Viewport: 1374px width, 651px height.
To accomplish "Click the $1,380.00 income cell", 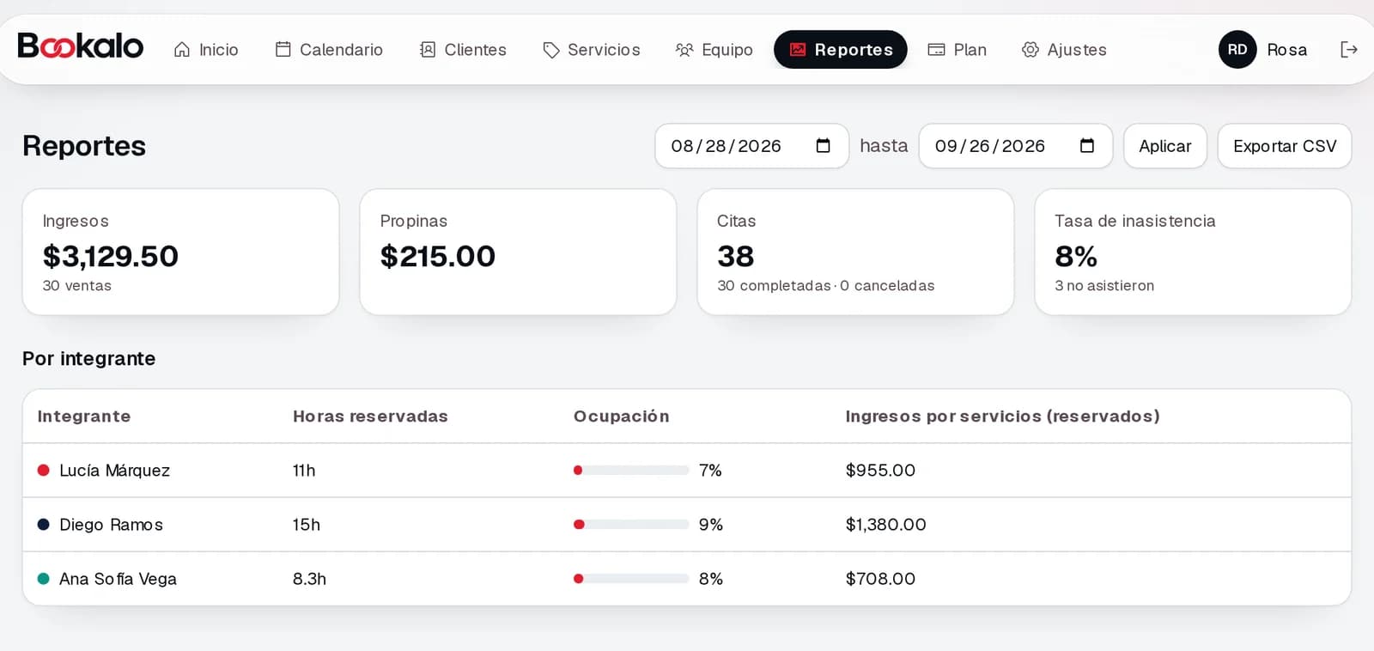I will 885,525.
